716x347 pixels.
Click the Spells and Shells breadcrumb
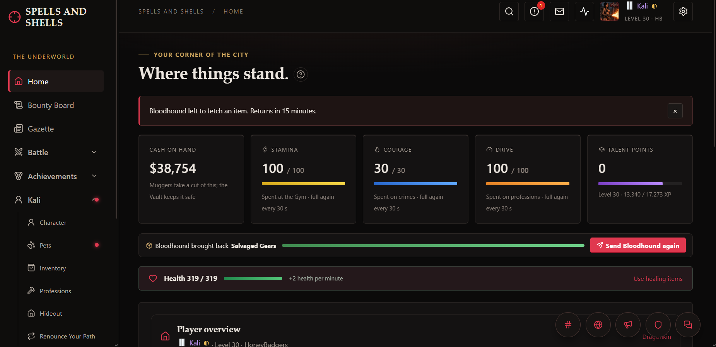(171, 12)
